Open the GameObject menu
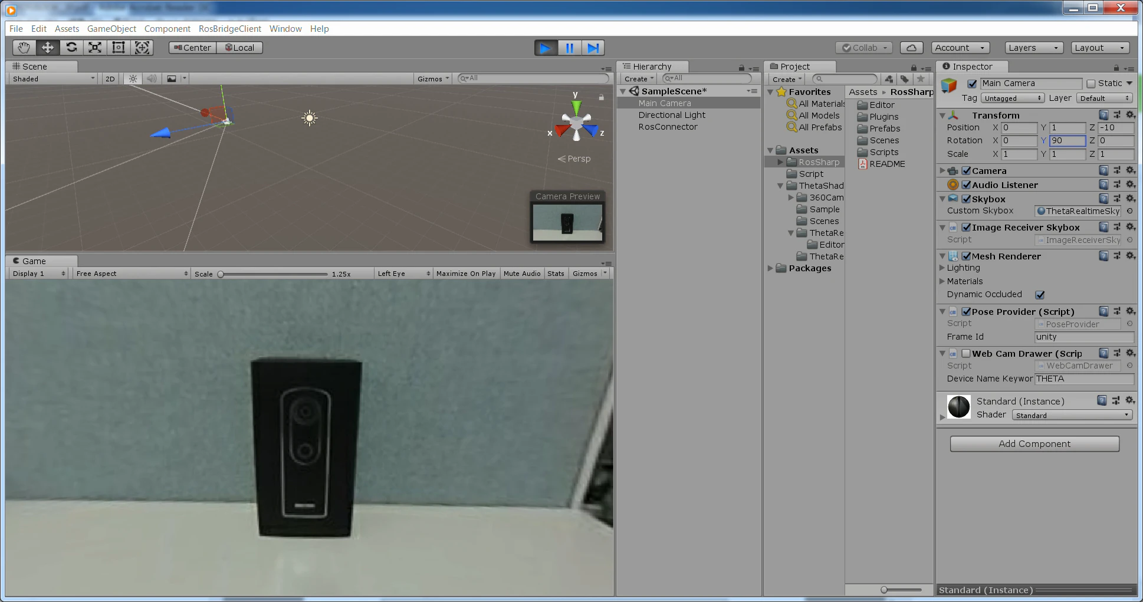1143x602 pixels. pos(111,29)
